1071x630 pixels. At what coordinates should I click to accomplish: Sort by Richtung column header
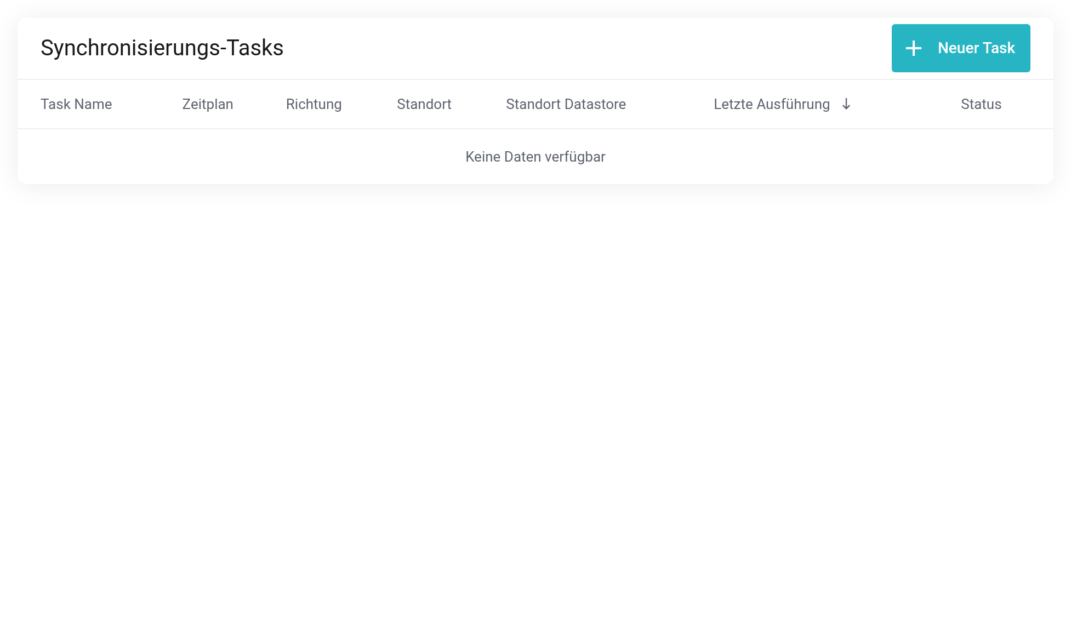(314, 104)
